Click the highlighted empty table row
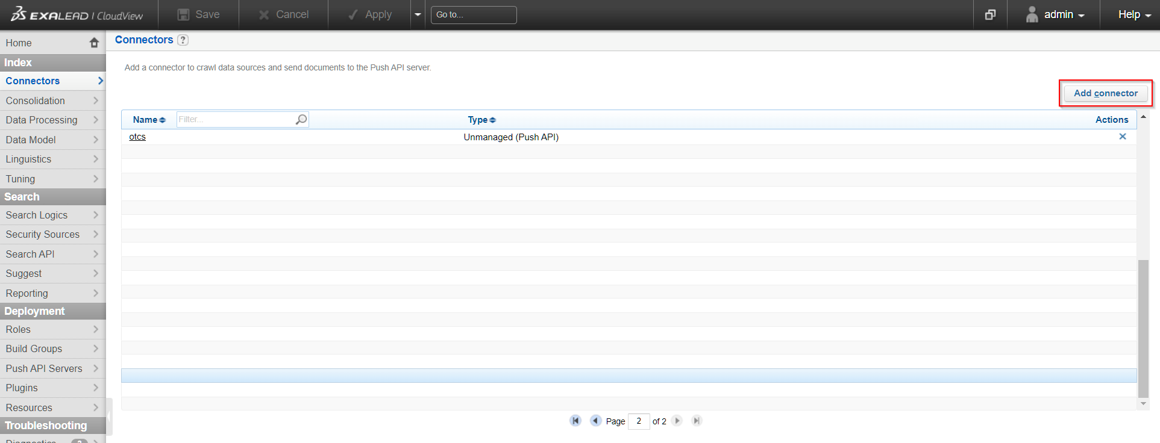The width and height of the screenshot is (1160, 443). point(629,376)
